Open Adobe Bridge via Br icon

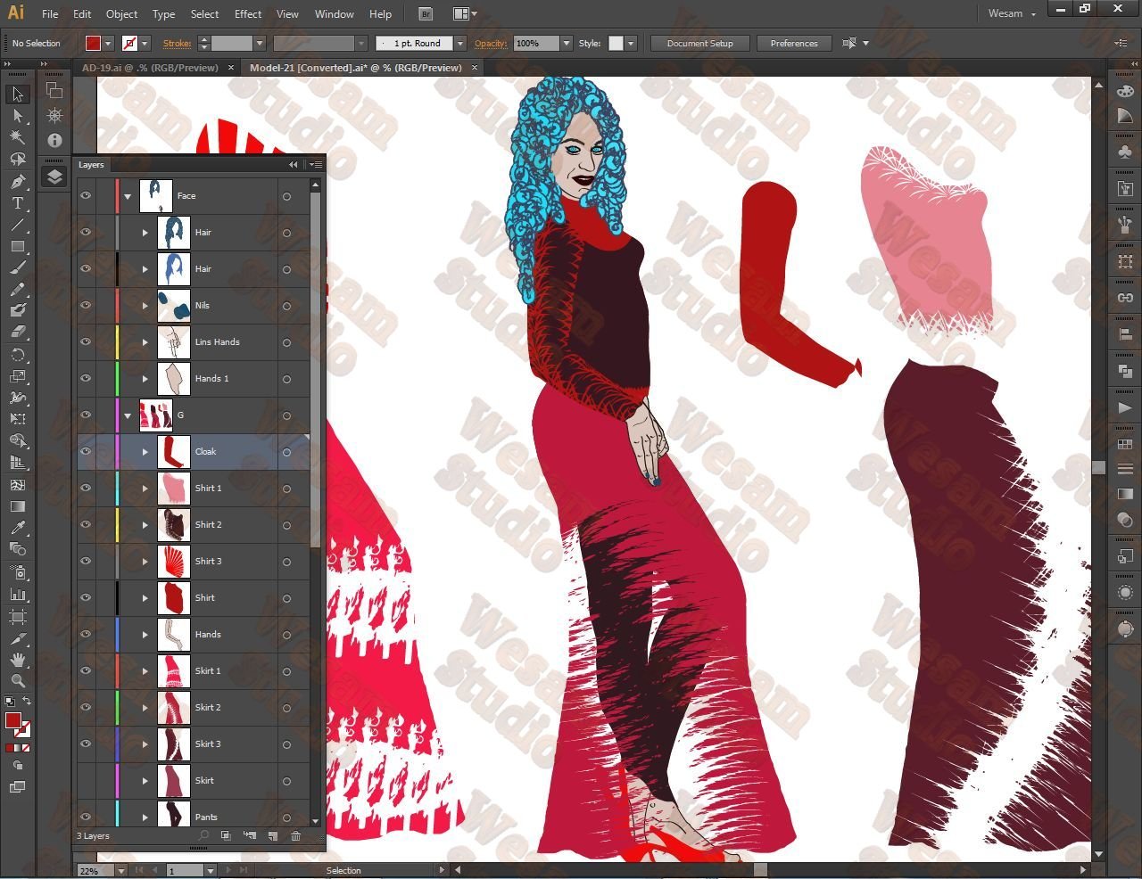click(x=426, y=13)
